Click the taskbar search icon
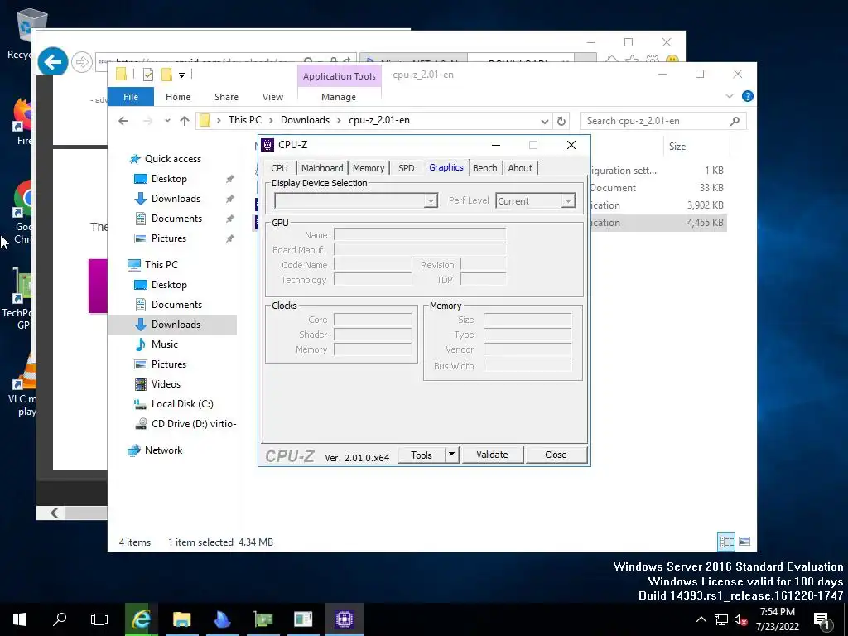 click(x=60, y=619)
